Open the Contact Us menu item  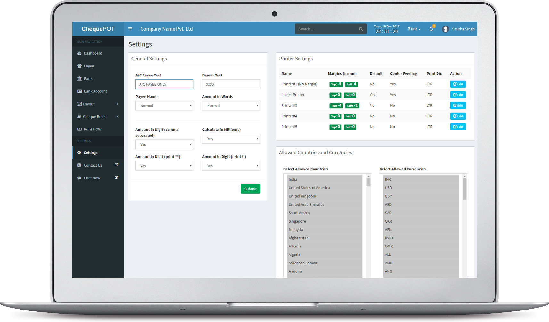point(98,165)
